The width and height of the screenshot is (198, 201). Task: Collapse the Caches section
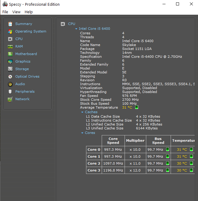point(82,112)
